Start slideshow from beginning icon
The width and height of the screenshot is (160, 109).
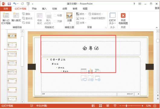pos(28,4)
